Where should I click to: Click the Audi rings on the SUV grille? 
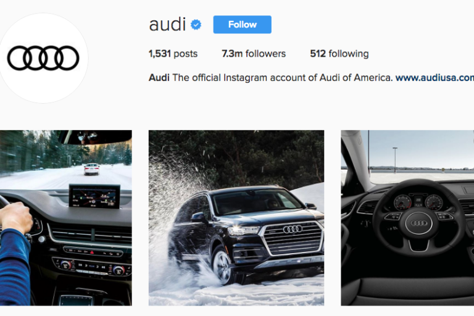click(x=293, y=229)
